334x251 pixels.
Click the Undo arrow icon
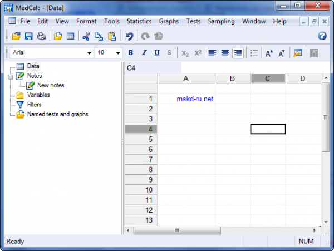tap(129, 36)
